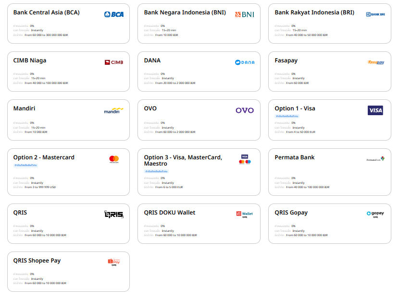Click the QRIS logo icon

(114, 215)
